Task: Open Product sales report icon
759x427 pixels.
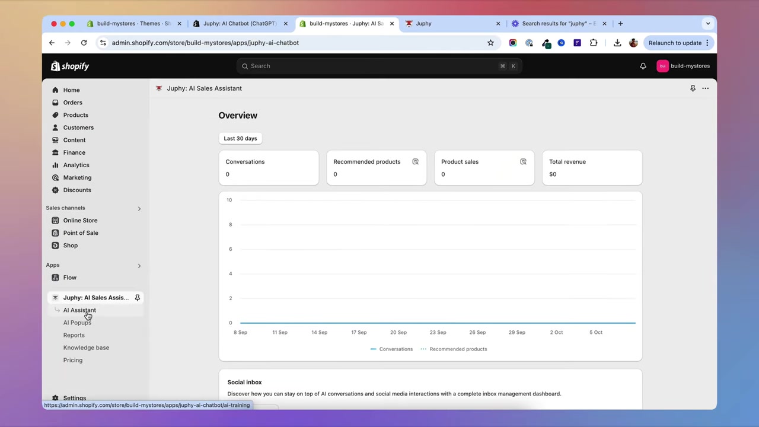Action: (x=523, y=161)
